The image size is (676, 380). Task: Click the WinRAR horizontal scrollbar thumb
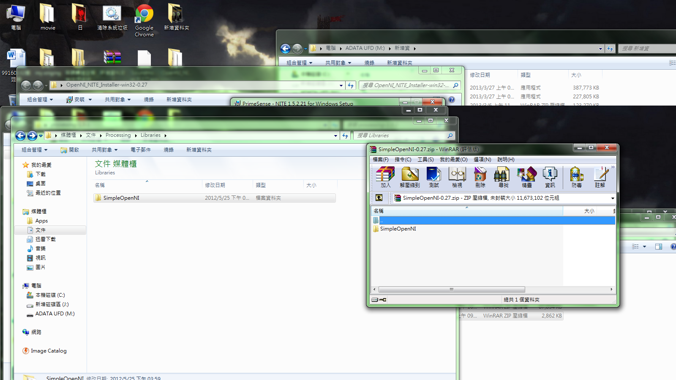(x=452, y=290)
